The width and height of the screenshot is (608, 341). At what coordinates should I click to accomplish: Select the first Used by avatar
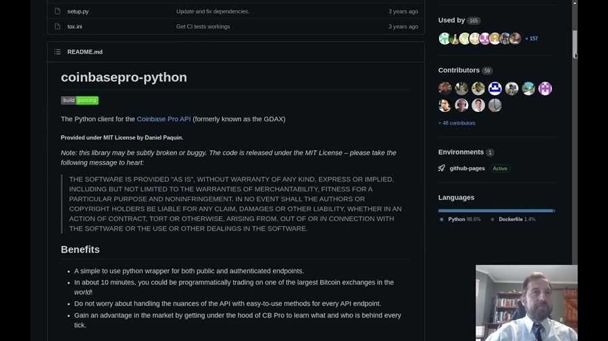click(x=444, y=38)
